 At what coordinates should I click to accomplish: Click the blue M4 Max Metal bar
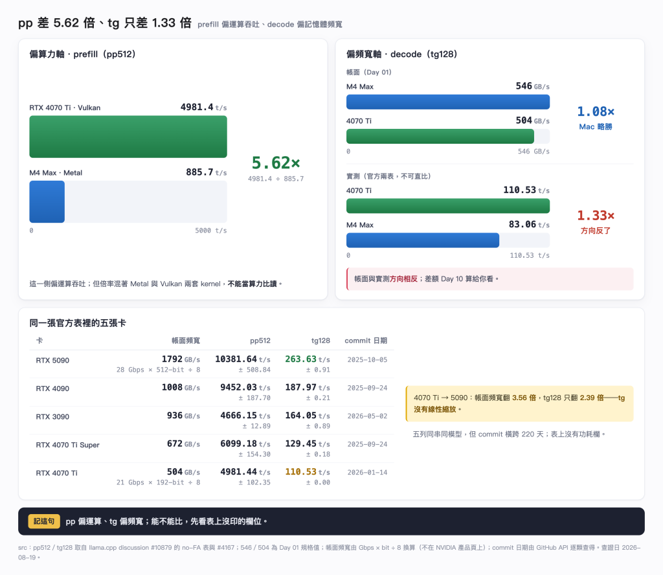coord(47,201)
